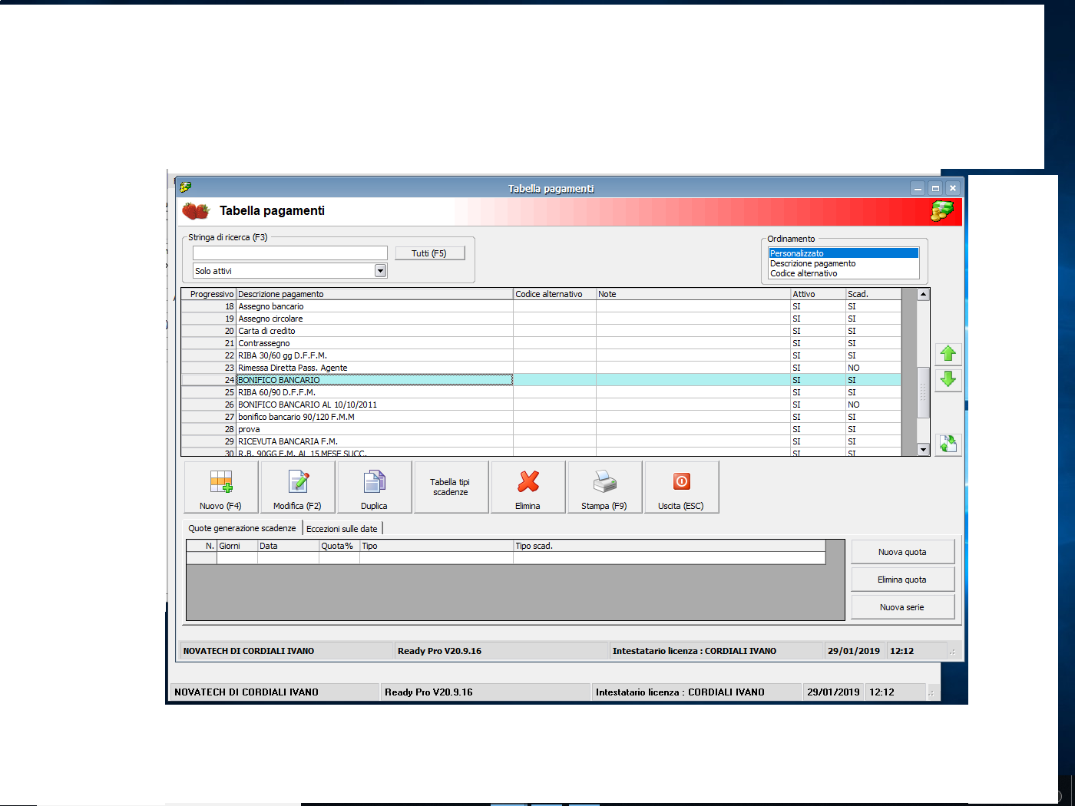
Task: Click the Scad. column header
Action: point(874,294)
